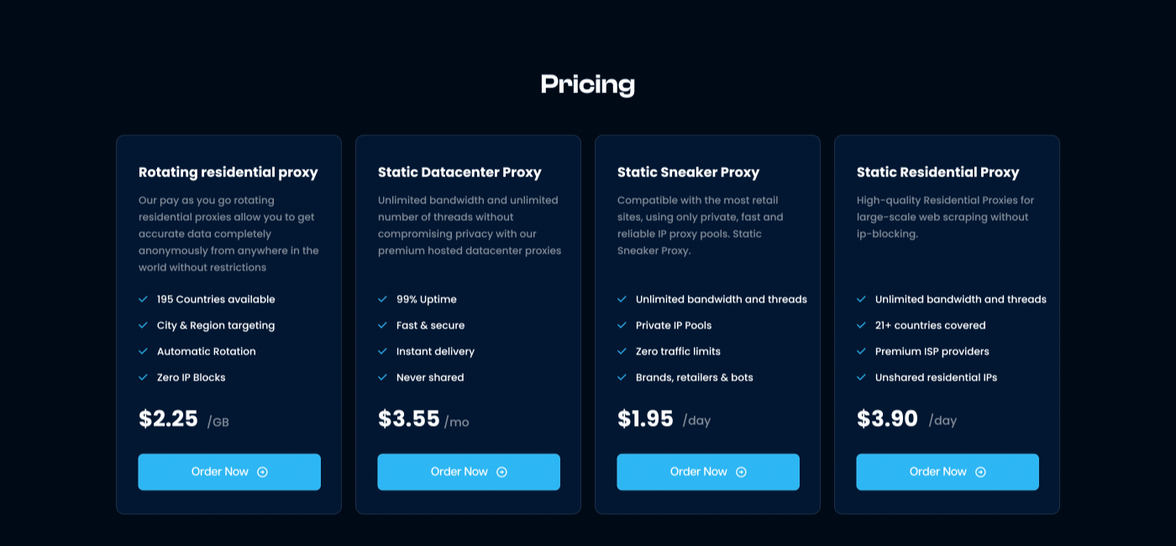Viewport: 1176px width, 546px height.
Task: Order the Static Datacenter Proxy plan
Action: point(469,472)
